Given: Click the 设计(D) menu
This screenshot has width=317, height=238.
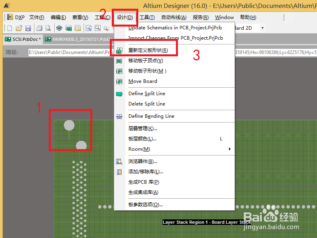Looking at the screenshot, I should [125, 17].
